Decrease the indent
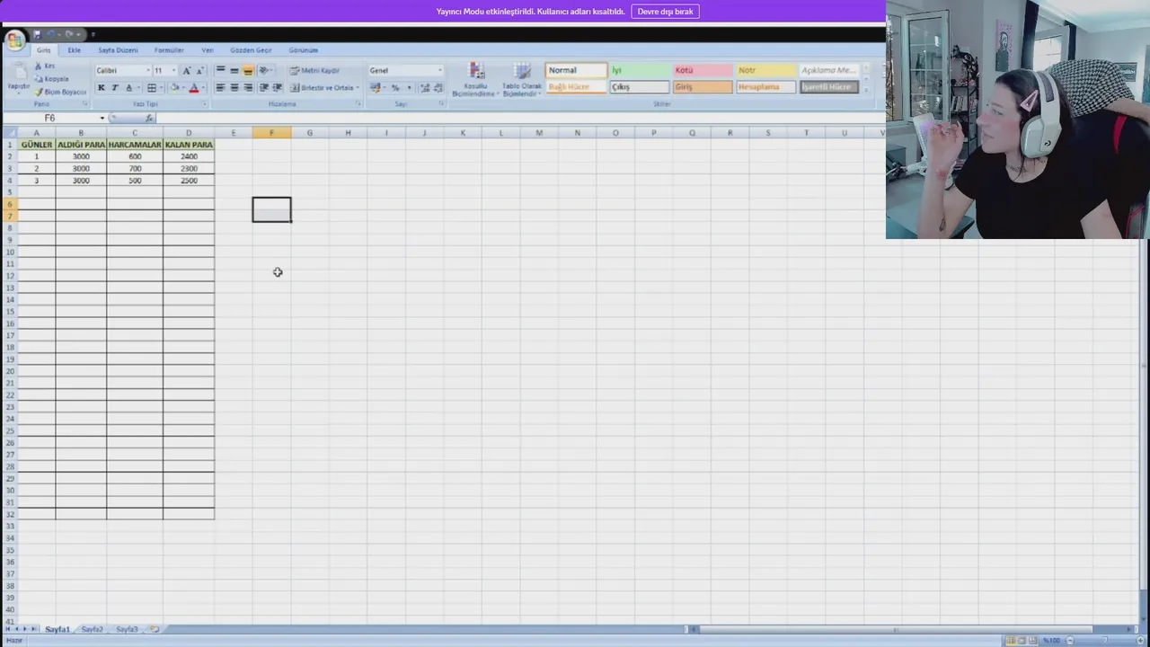Image resolution: width=1150 pixels, height=647 pixels. point(264,88)
